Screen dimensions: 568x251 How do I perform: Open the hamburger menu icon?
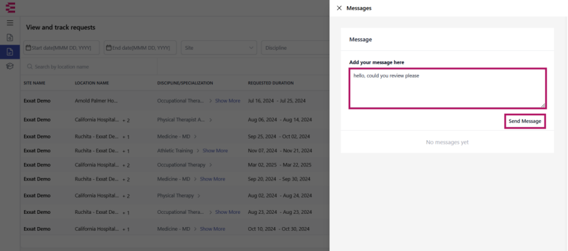(x=10, y=23)
